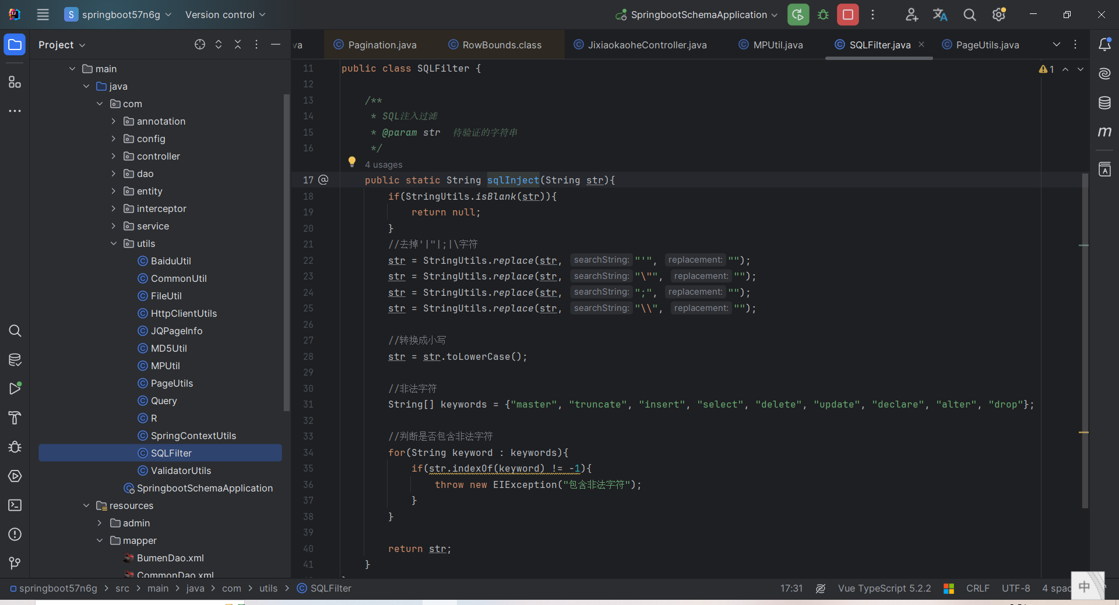Collapse the main folder
Image resolution: width=1119 pixels, height=605 pixels.
coord(72,69)
